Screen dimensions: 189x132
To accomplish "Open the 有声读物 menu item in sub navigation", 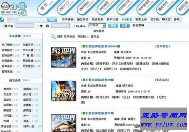I will point(68,19).
